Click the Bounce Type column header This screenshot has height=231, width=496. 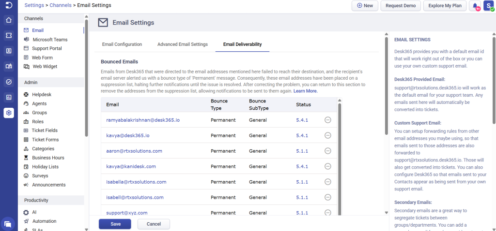tap(219, 104)
